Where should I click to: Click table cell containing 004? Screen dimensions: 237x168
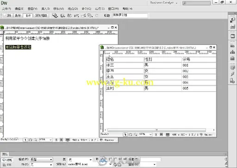coord(199,82)
